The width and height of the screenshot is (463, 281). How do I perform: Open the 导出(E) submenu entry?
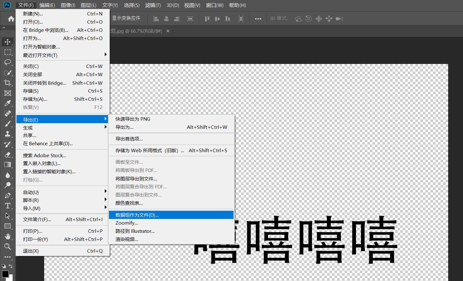62,119
